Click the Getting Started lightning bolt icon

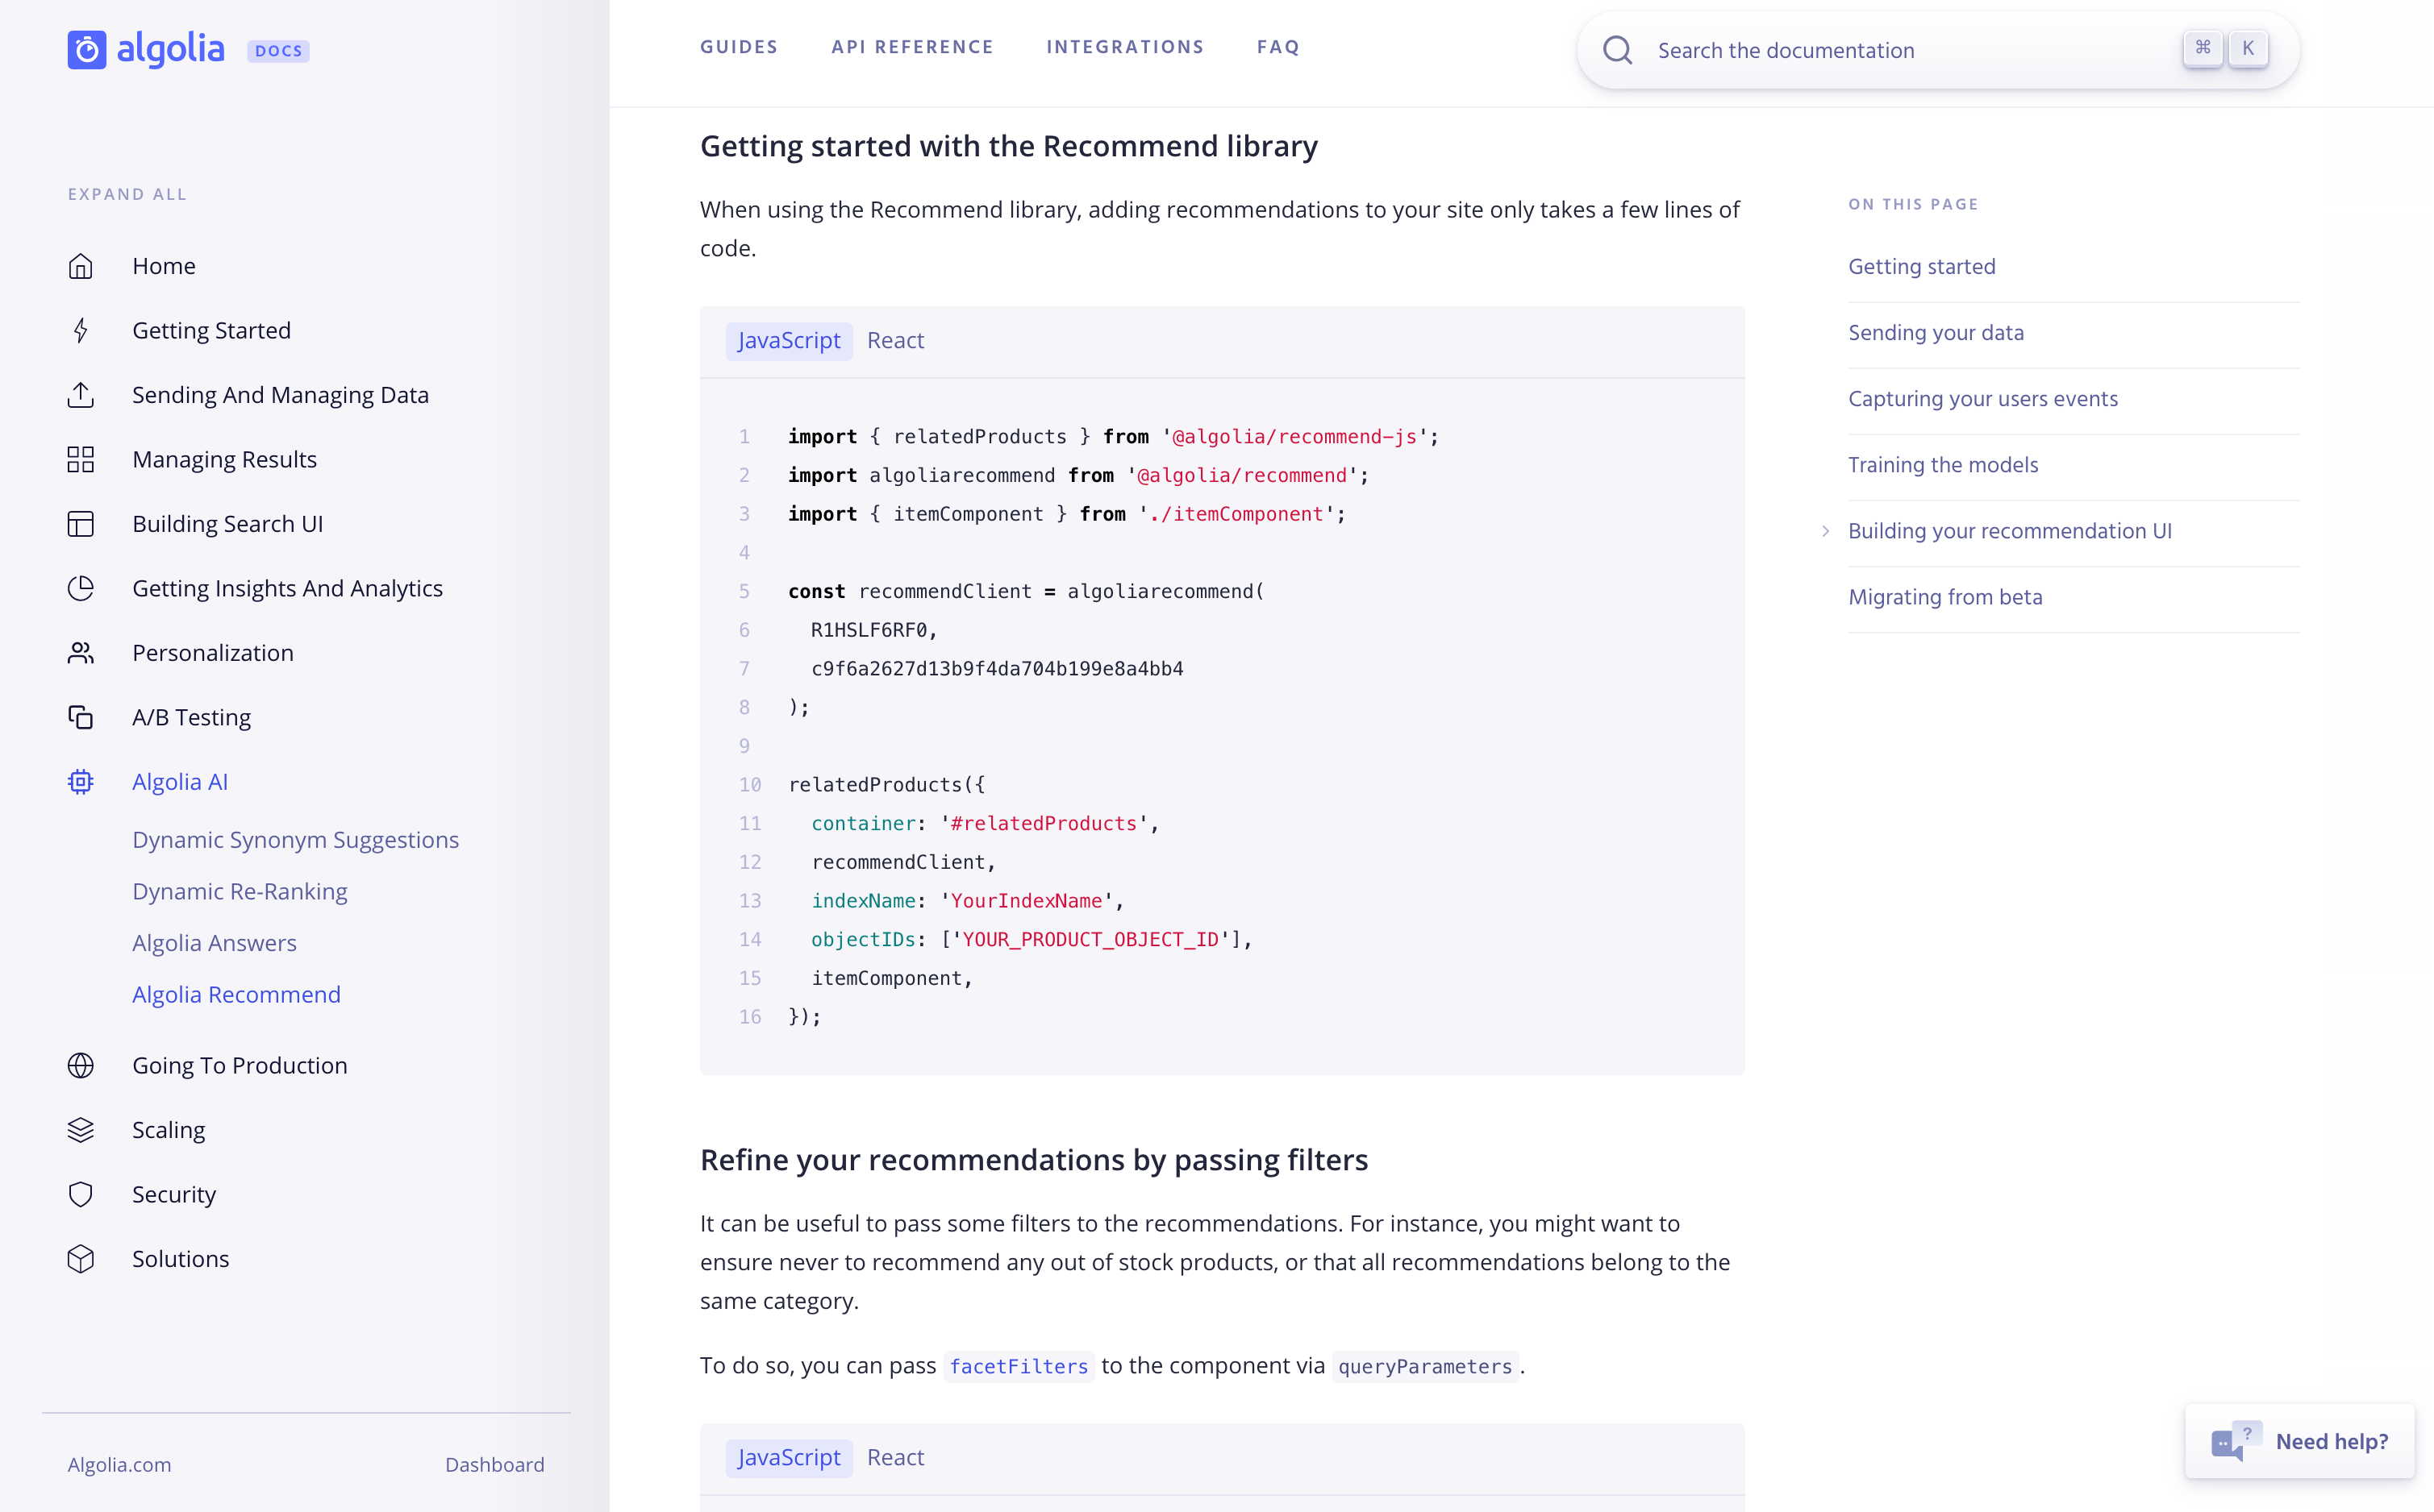point(82,329)
